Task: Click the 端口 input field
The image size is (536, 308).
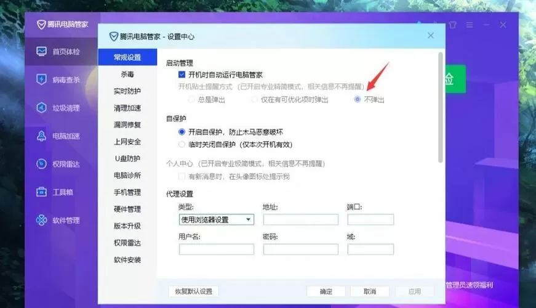Action: click(370, 219)
